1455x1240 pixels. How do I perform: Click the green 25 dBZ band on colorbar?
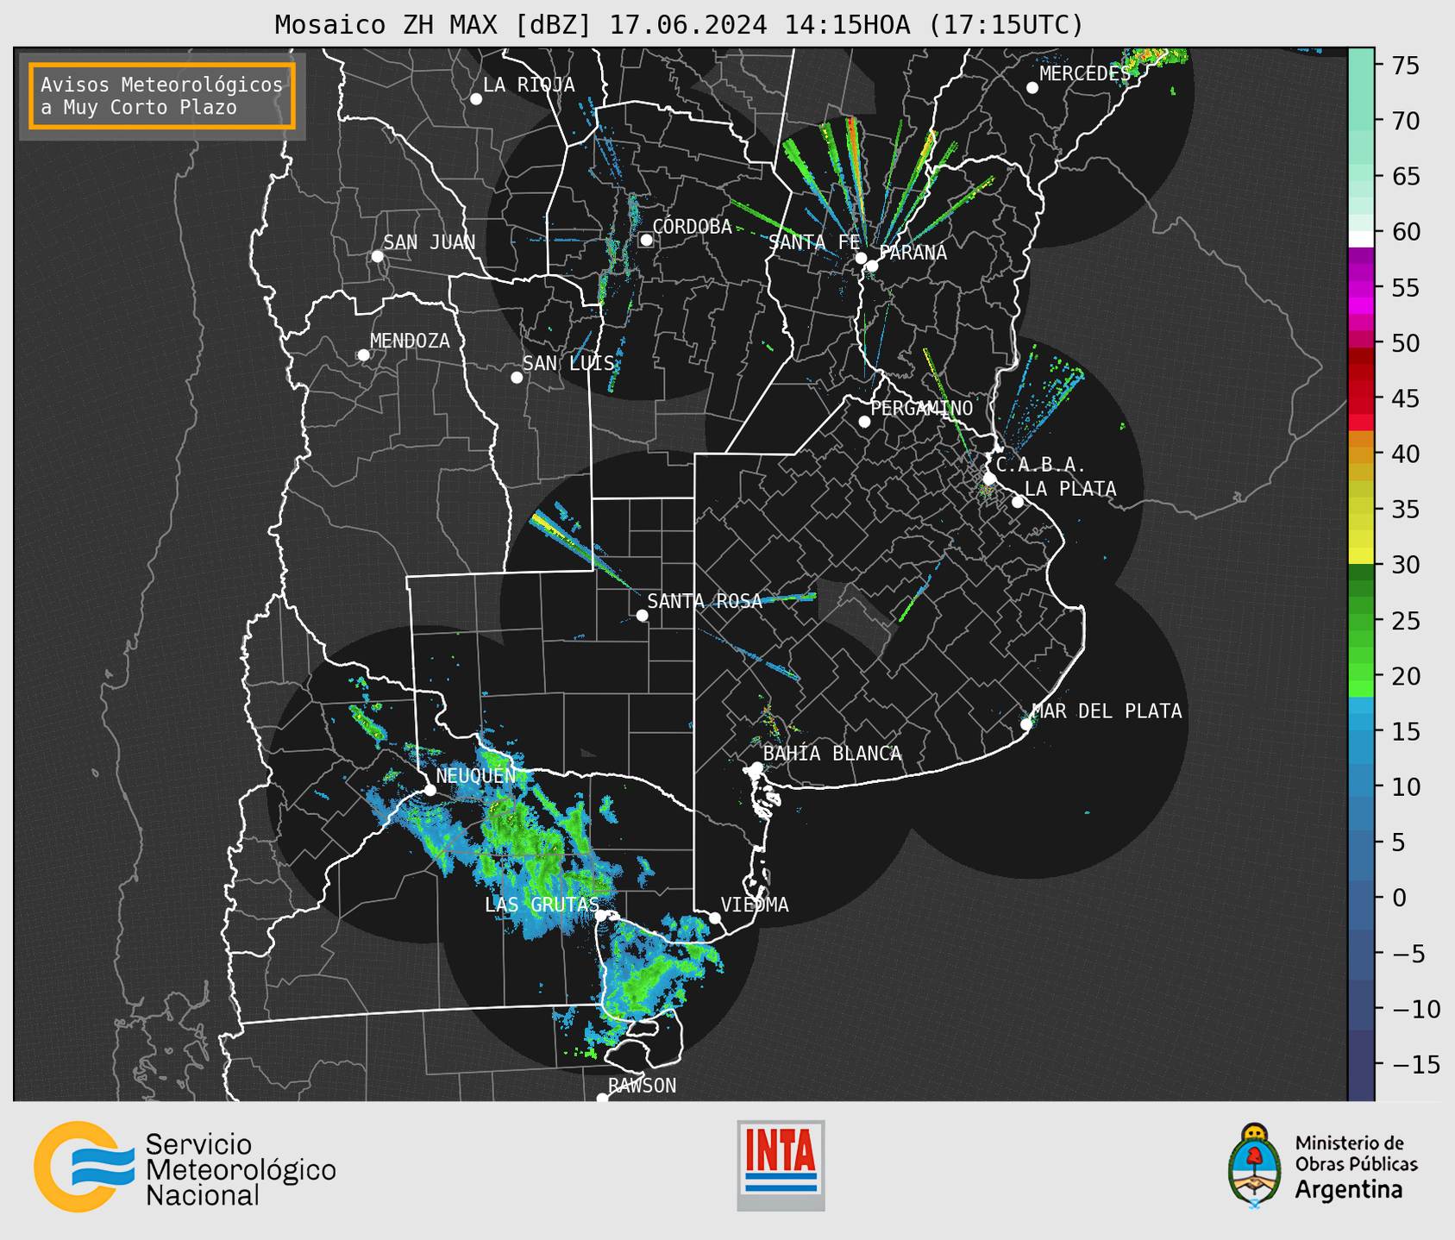point(1361,620)
